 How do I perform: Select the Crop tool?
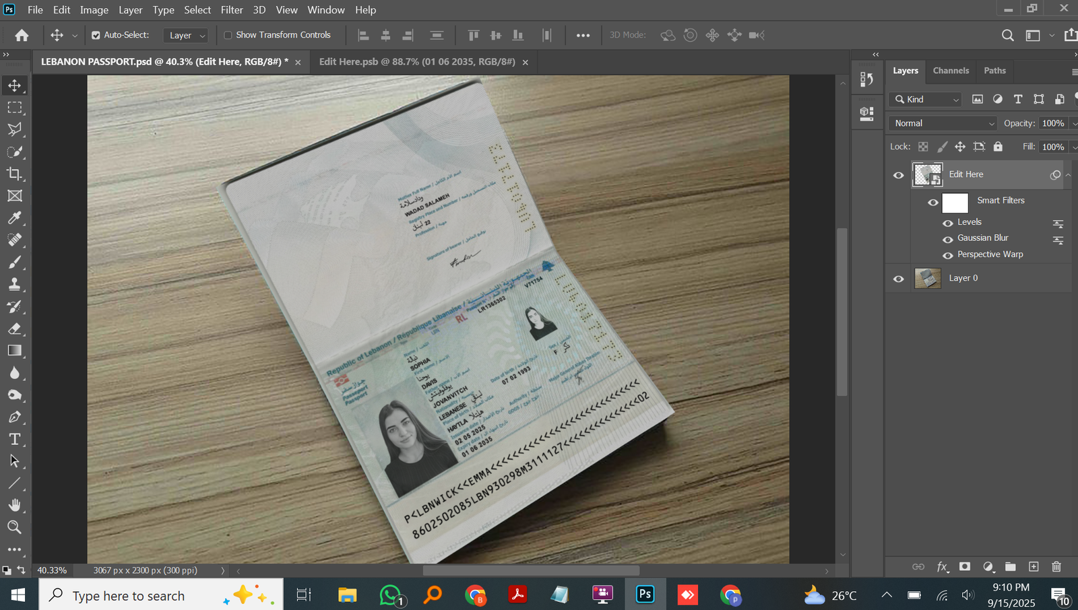click(14, 174)
